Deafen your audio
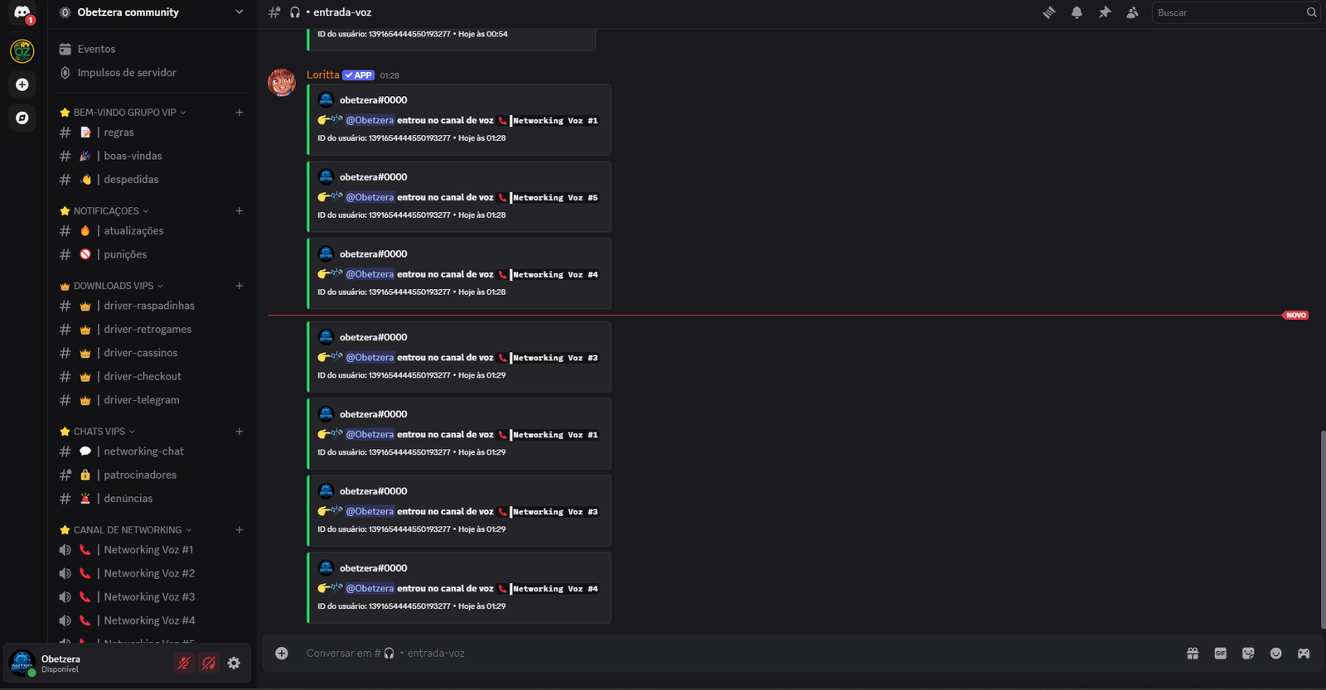 tap(209, 663)
